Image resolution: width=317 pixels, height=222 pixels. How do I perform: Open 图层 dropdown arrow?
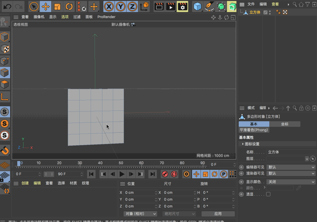click(x=307, y=159)
